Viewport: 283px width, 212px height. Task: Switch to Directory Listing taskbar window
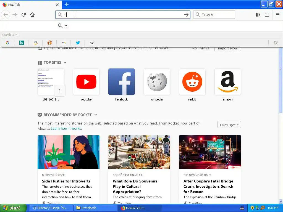[51, 208]
